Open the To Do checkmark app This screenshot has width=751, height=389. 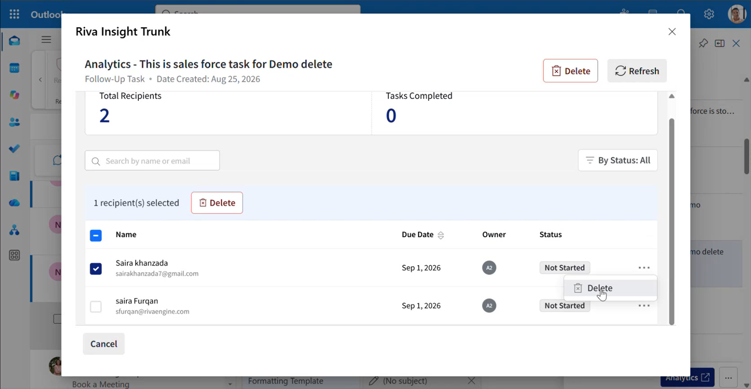point(14,149)
